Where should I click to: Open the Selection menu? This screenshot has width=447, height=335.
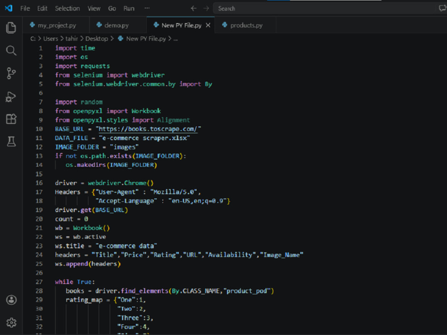pos(67,8)
